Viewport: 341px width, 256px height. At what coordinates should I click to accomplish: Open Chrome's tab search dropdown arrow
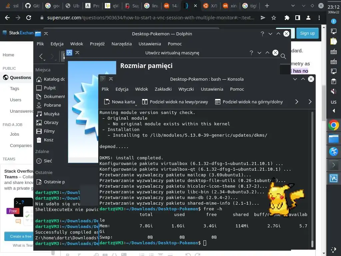[293, 6]
